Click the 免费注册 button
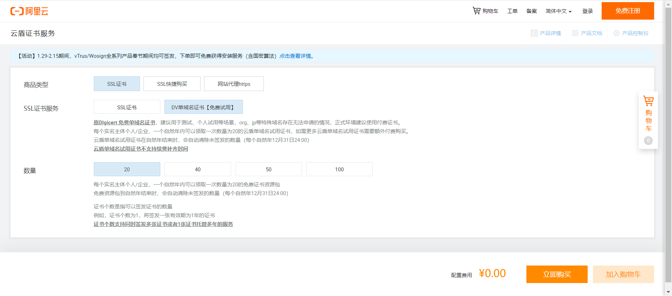Screen dimensions: 672x296 [x=628, y=11]
